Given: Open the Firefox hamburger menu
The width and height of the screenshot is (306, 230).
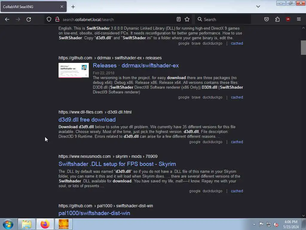Looking at the screenshot, I should pyautogui.click(x=299, y=19).
